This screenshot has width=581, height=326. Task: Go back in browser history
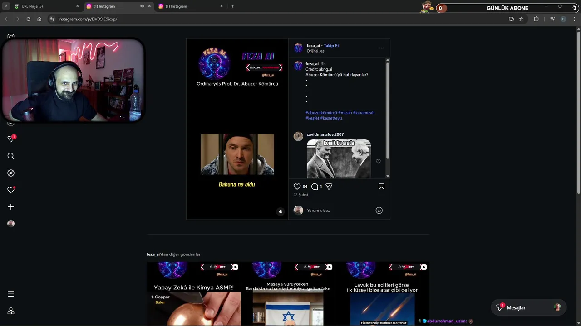click(6, 19)
